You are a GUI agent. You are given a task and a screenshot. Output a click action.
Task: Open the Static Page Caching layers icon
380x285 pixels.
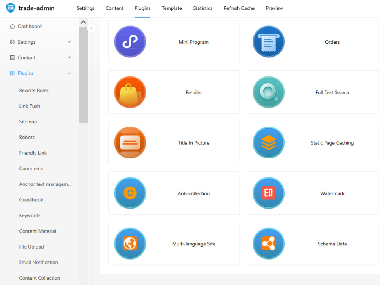(x=269, y=142)
